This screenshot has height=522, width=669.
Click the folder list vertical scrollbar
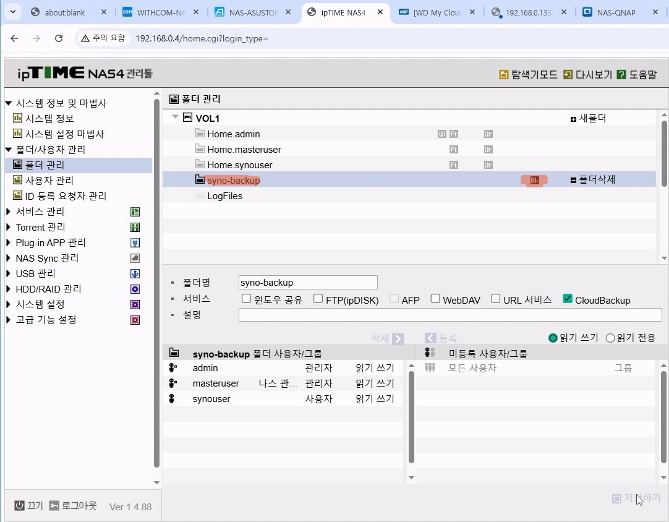pyautogui.click(x=664, y=186)
